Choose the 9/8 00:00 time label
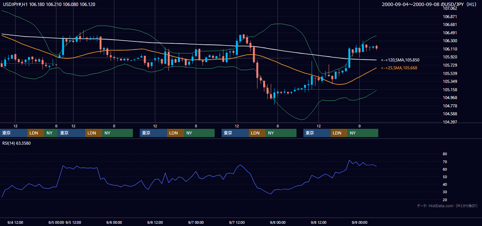Image resolution: width=482 pixels, height=226 pixels. click(x=278, y=222)
